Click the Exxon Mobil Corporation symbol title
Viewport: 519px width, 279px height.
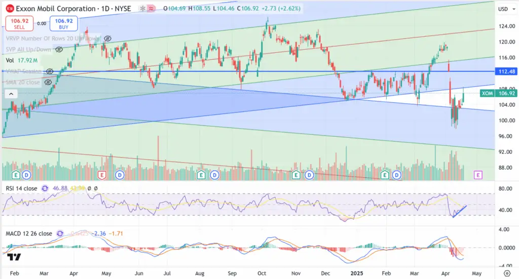[56, 9]
